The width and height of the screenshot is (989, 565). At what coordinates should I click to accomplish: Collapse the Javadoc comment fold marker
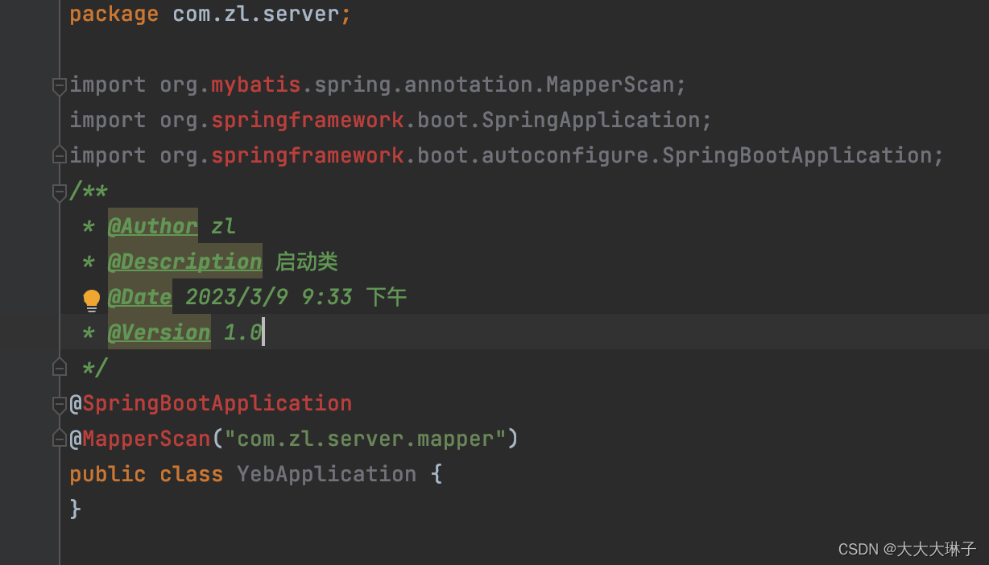point(59,192)
